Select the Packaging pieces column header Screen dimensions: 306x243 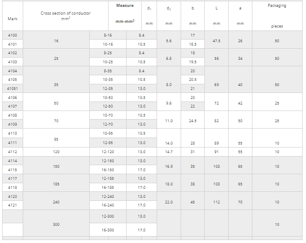pos(277,16)
